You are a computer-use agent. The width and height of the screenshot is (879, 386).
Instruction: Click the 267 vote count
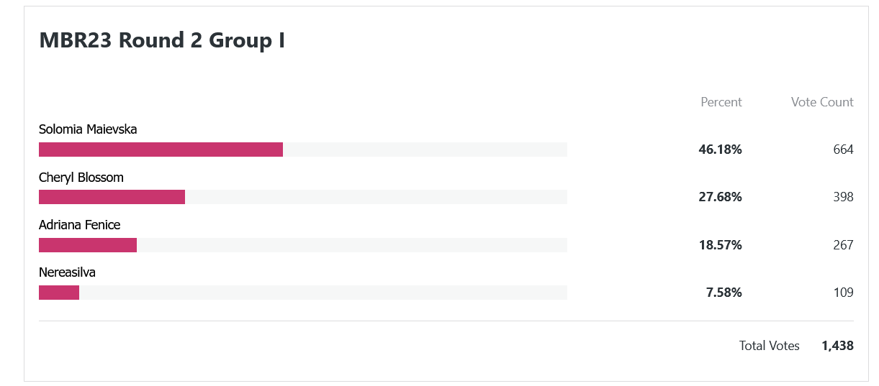coord(843,245)
